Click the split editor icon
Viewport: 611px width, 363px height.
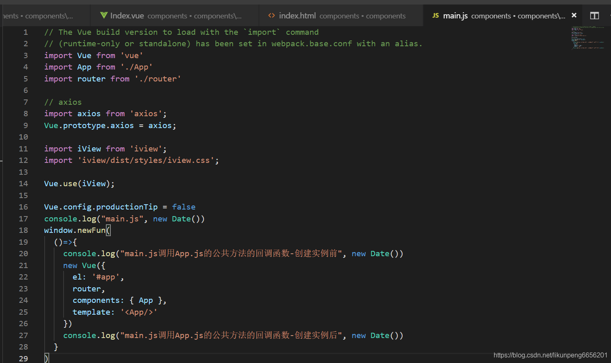[x=595, y=16]
